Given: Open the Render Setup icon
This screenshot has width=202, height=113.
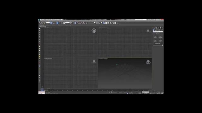Looking at the screenshot, I should click(113, 23).
